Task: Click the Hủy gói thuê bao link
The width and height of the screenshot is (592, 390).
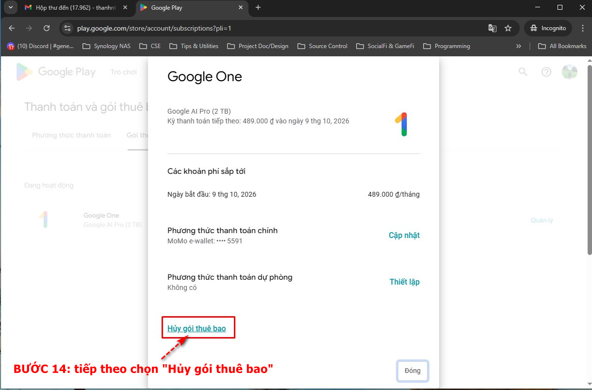Action: point(197,328)
